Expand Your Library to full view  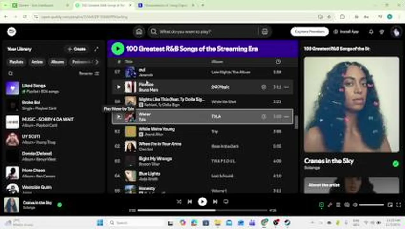(96, 49)
